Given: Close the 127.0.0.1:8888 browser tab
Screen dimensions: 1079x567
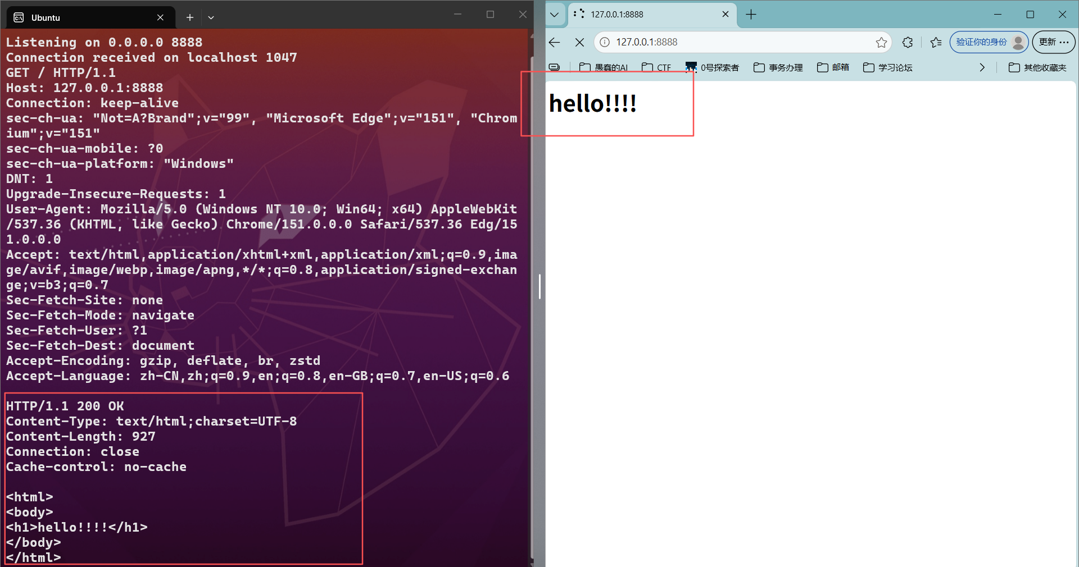Looking at the screenshot, I should click(726, 15).
